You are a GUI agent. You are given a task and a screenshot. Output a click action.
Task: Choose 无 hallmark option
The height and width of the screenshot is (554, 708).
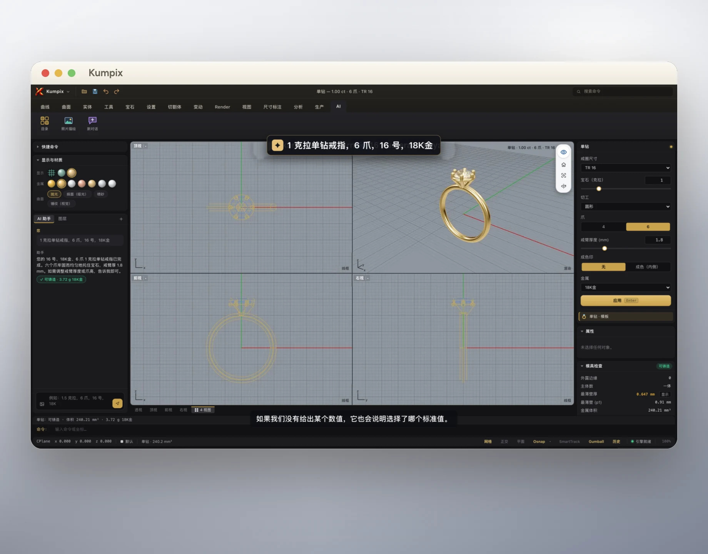pos(603,267)
